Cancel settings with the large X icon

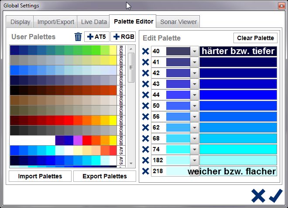[x=258, y=195]
